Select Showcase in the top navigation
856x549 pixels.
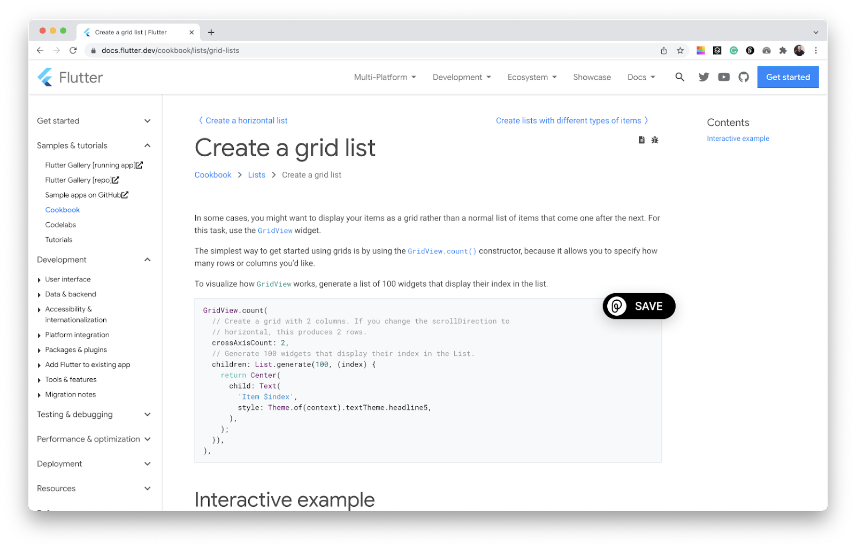coord(592,77)
